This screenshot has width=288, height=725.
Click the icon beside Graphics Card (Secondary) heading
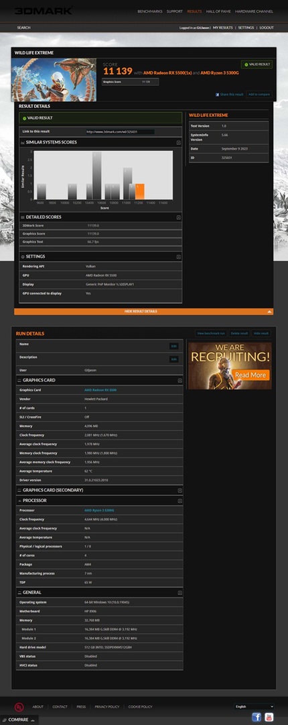[19, 490]
